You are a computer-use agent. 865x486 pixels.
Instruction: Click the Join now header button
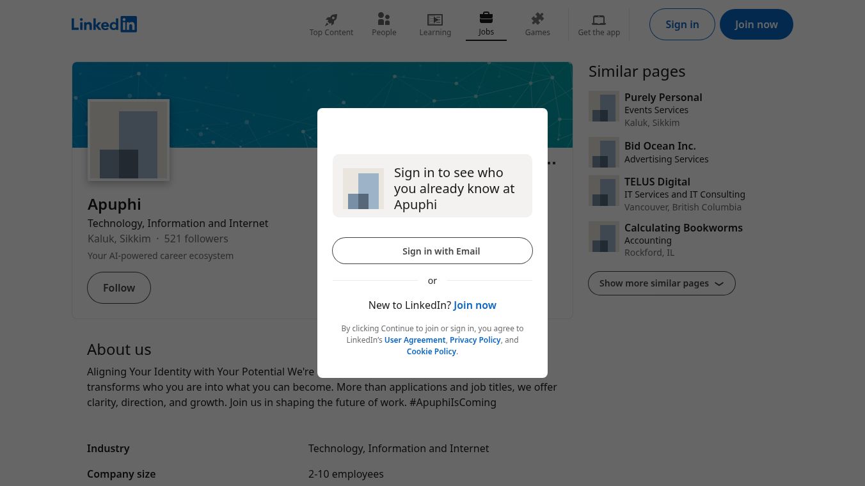coord(756,24)
